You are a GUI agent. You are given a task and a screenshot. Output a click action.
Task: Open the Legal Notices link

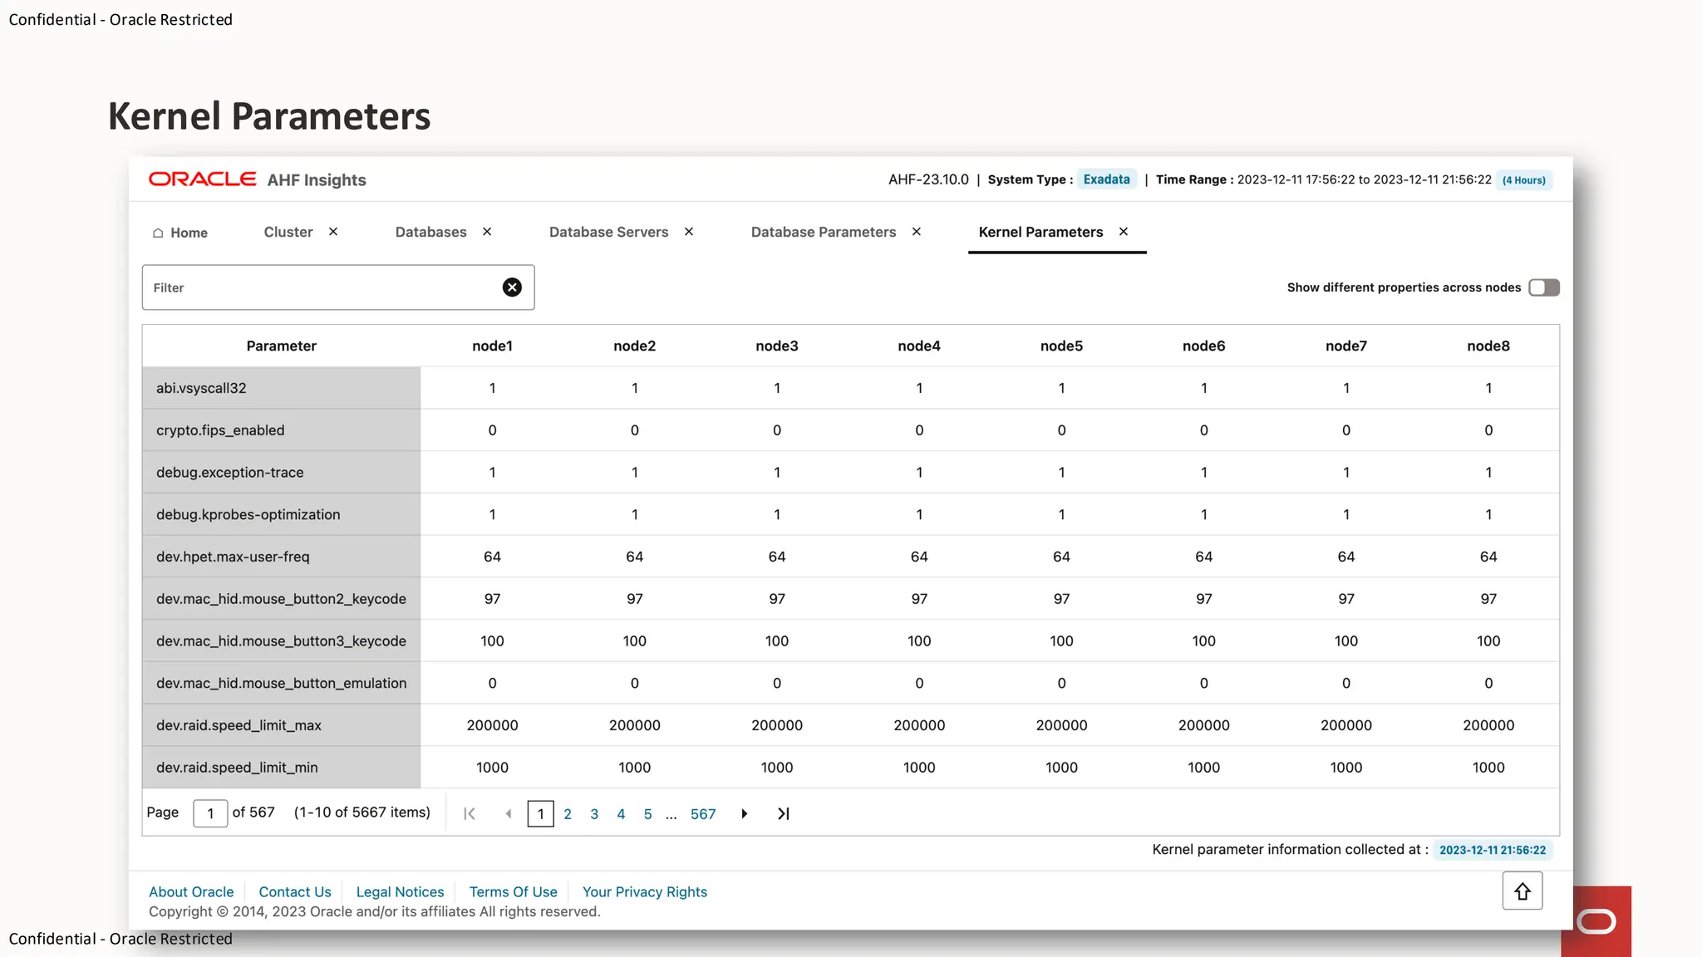point(400,891)
